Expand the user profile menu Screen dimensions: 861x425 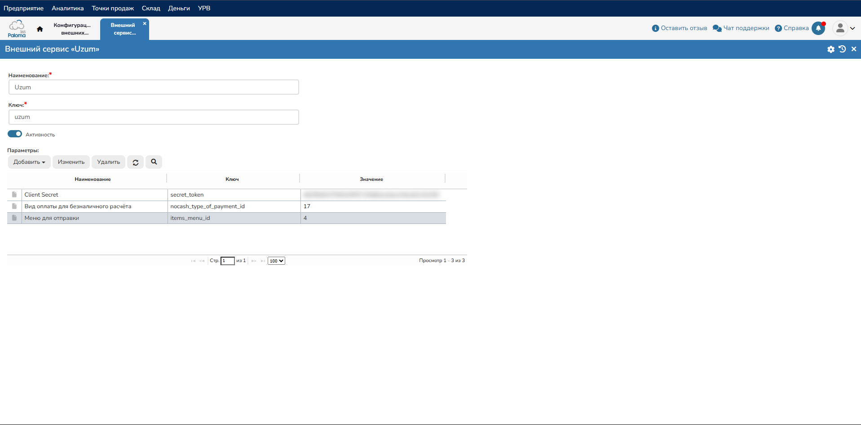pyautogui.click(x=843, y=28)
